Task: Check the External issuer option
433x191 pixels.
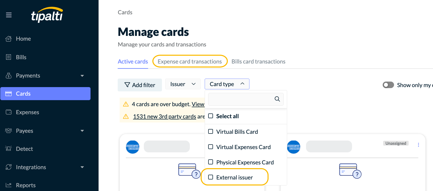Action: click(x=211, y=177)
